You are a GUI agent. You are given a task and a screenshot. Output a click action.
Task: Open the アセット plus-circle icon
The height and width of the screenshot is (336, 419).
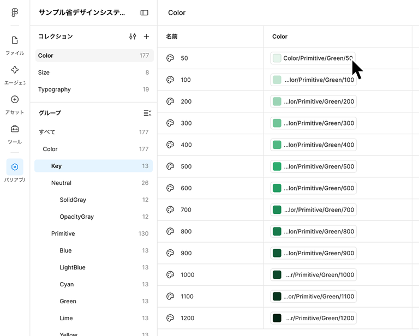click(15, 99)
